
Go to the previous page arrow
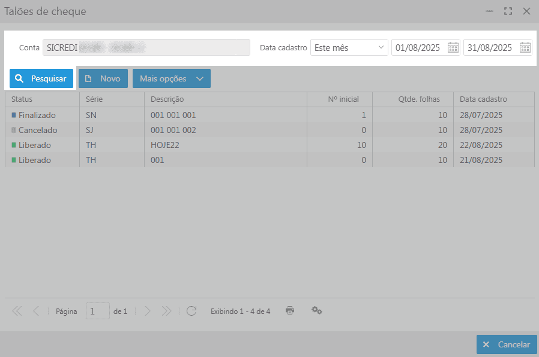click(x=35, y=311)
